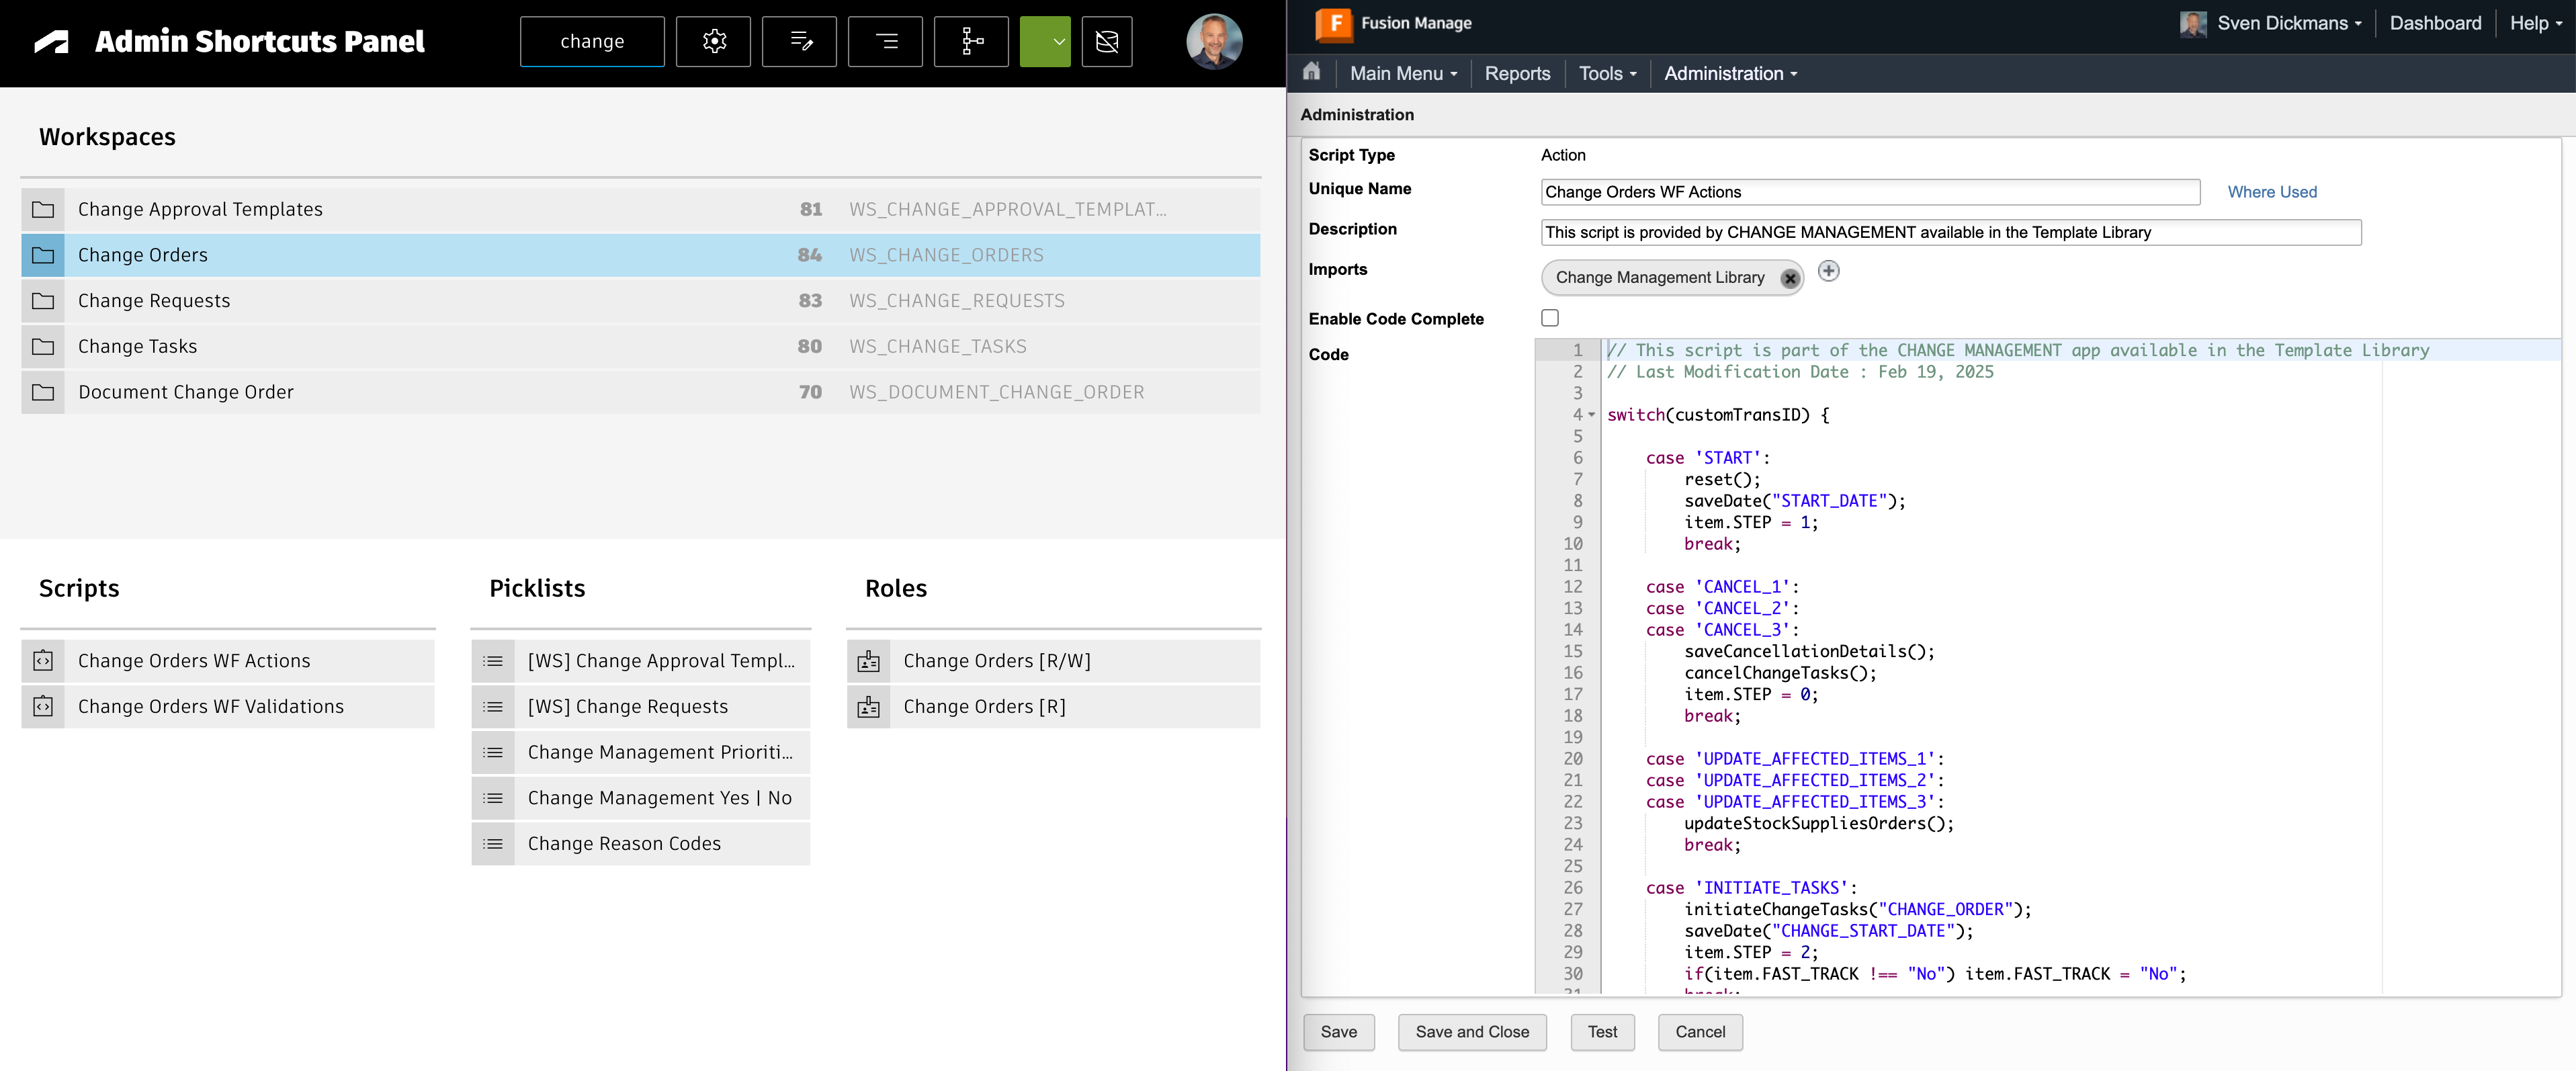Enable the Code Complete checkbox
2576x1071 pixels.
[1549, 318]
